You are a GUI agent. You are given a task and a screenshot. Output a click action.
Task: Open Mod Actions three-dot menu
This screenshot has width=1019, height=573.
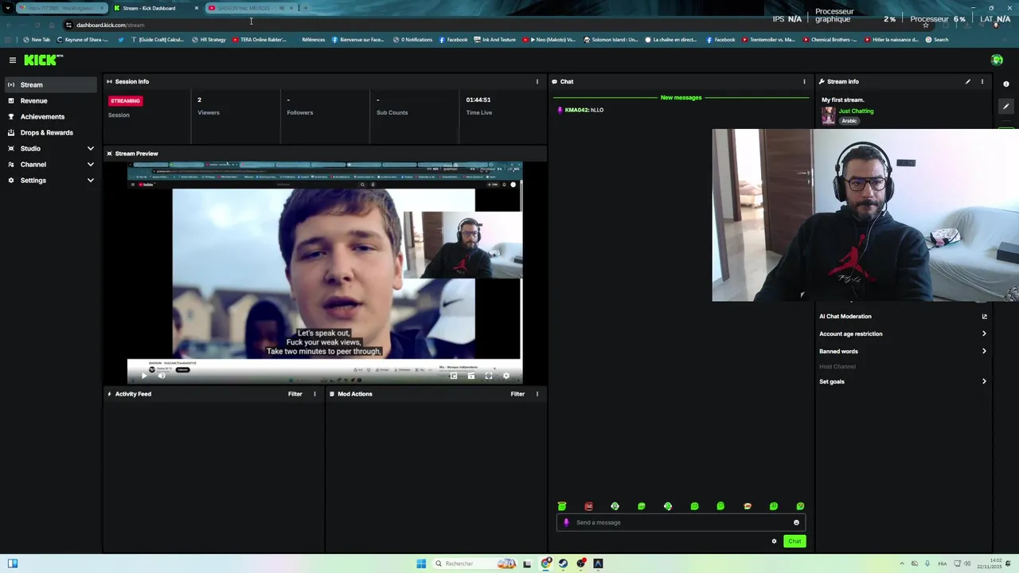click(x=537, y=394)
